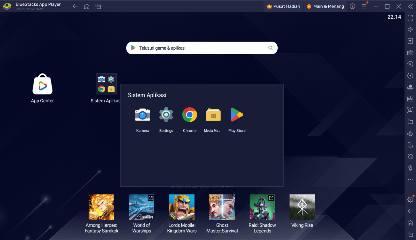Click the home icon in title bar
416x240 pixels.
(87, 6)
